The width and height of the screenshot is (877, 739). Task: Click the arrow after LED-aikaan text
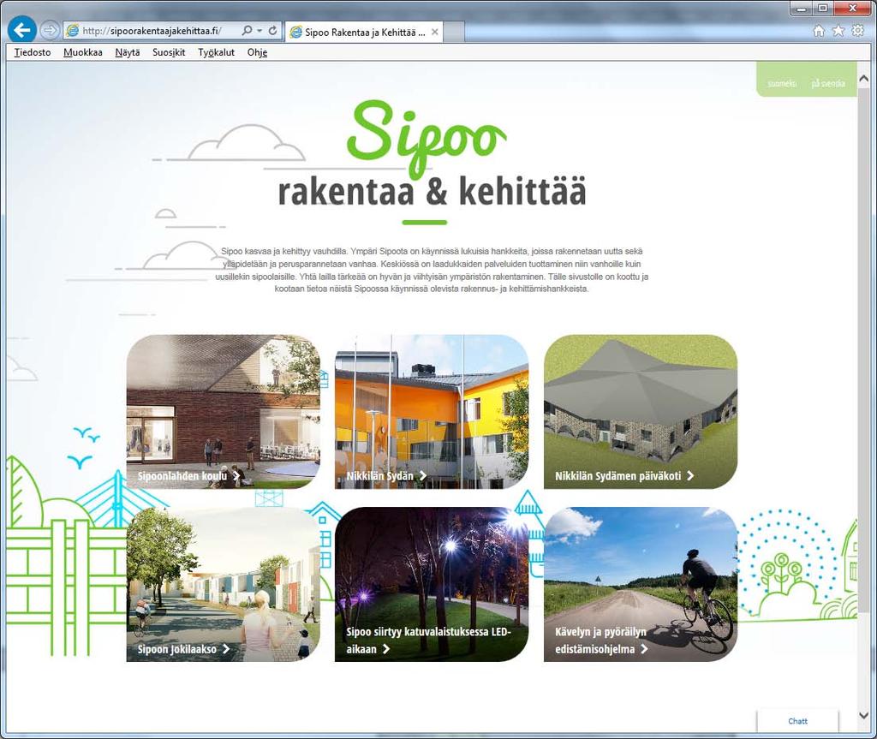[x=386, y=649]
